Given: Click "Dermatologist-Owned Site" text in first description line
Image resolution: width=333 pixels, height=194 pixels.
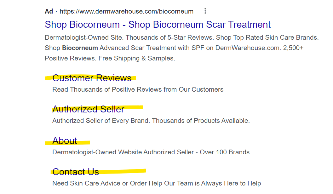Looking at the screenshot, I should tap(84, 38).
